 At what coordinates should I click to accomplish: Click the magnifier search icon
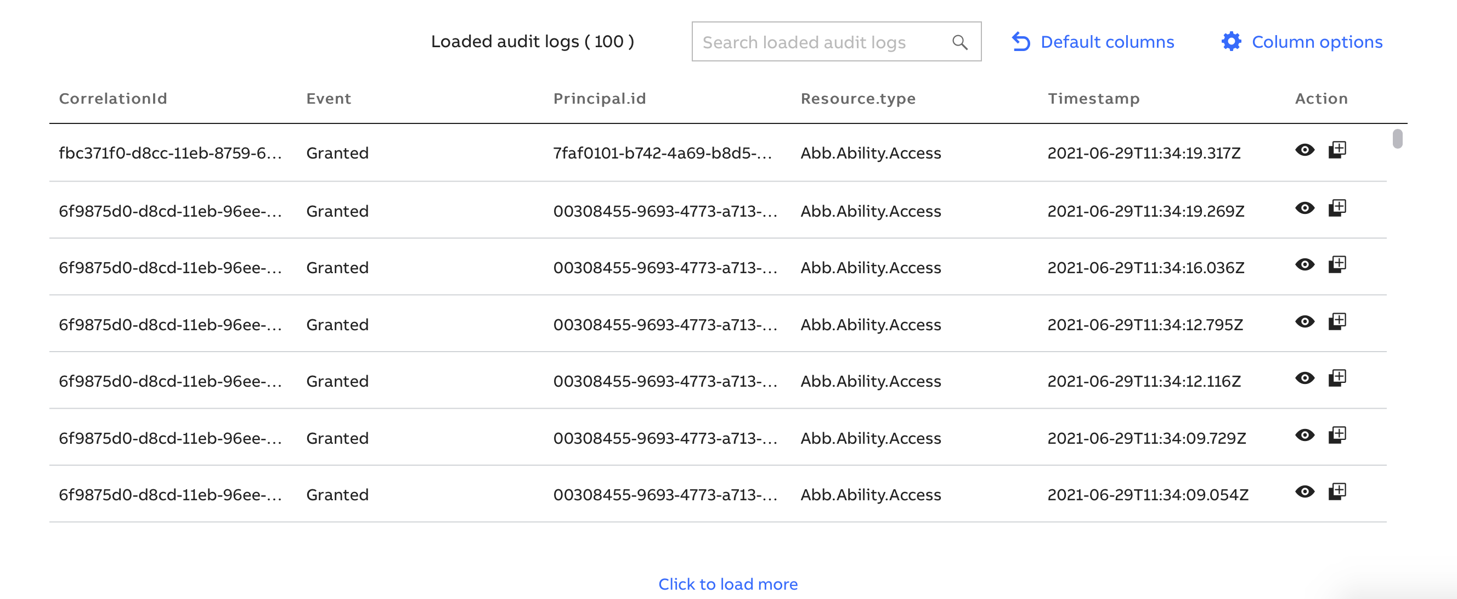pos(959,42)
